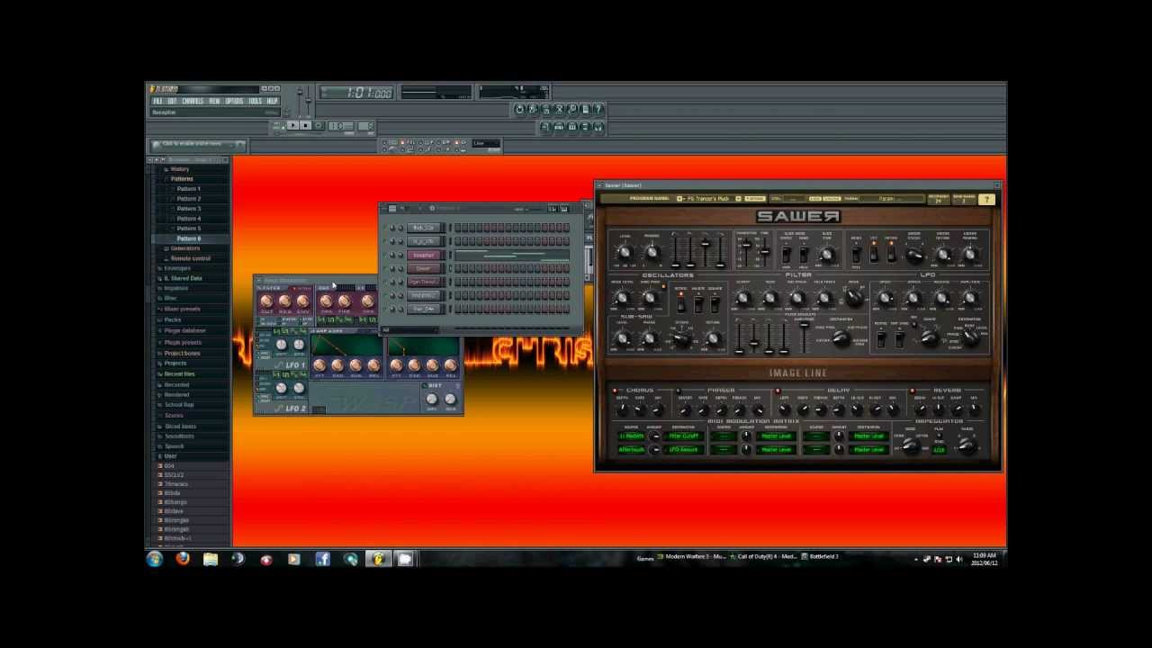Open the TOOLS menu
This screenshot has height=648, width=1152.
(x=255, y=101)
